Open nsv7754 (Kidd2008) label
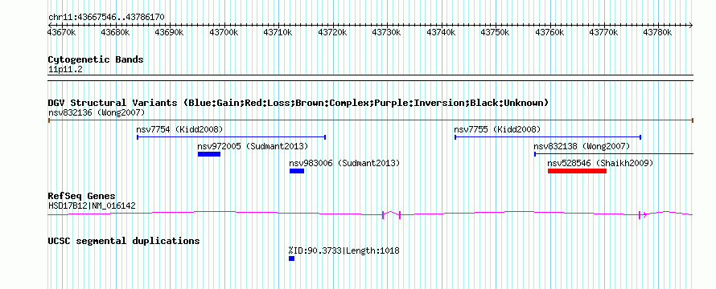The image size is (716, 289). click(180, 129)
